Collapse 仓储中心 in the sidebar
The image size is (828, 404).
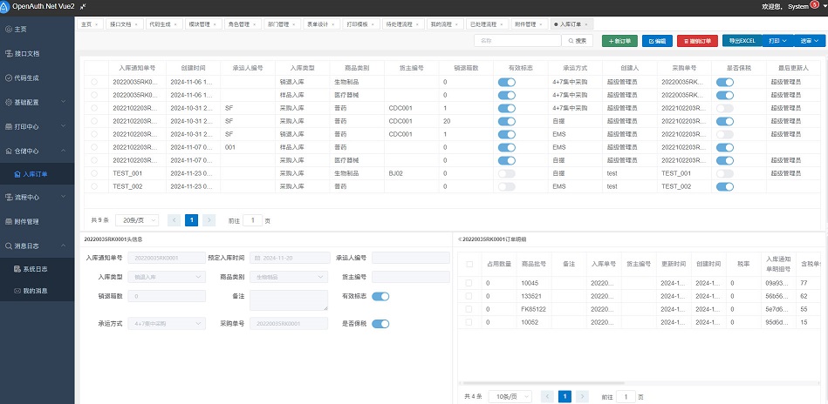coord(37,151)
